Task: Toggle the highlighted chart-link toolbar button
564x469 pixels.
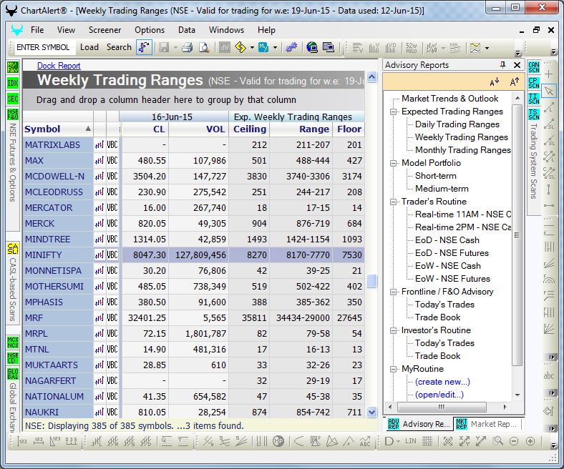Action: tap(144, 47)
